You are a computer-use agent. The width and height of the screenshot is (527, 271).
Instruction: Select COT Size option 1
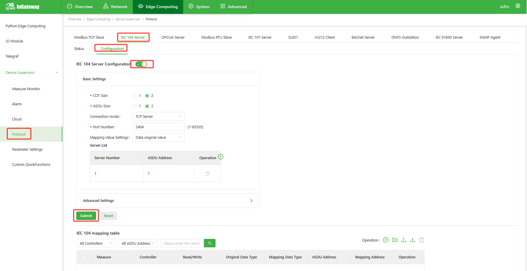pyautogui.click(x=135, y=96)
